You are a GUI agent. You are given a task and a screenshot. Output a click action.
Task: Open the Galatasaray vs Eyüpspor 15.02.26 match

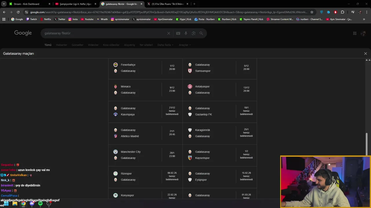point(220,177)
